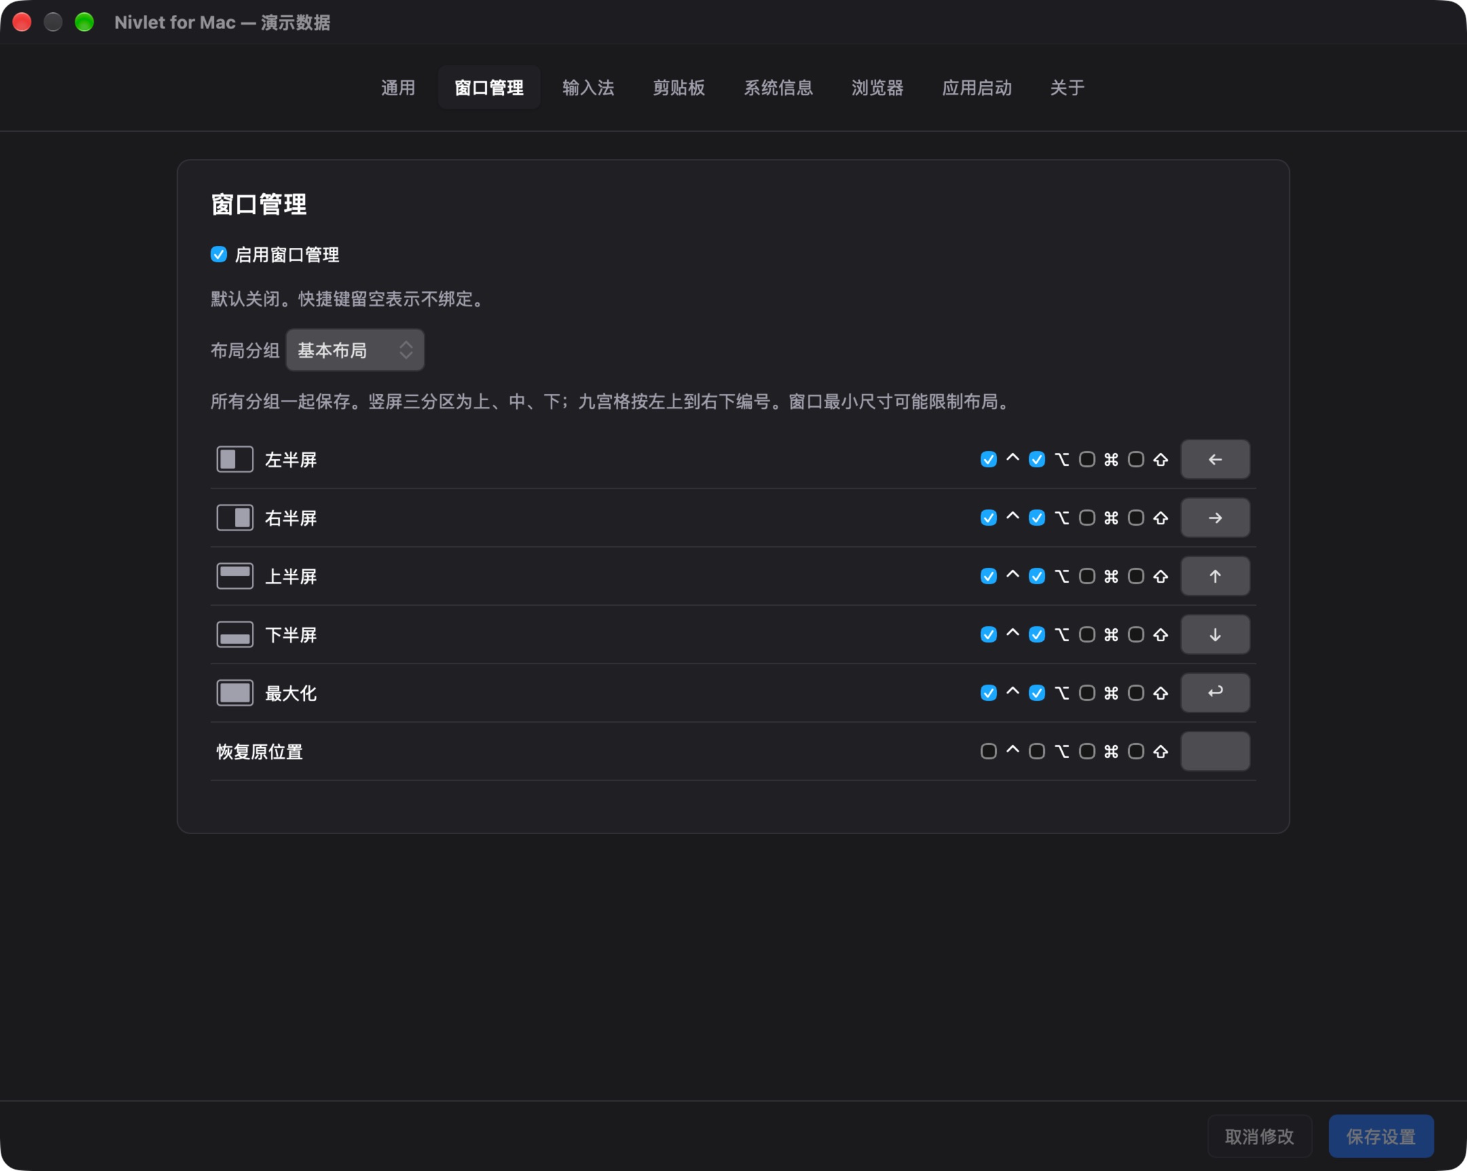Click the green zoom window button
Viewport: 1467px width, 1171px height.
click(x=84, y=22)
